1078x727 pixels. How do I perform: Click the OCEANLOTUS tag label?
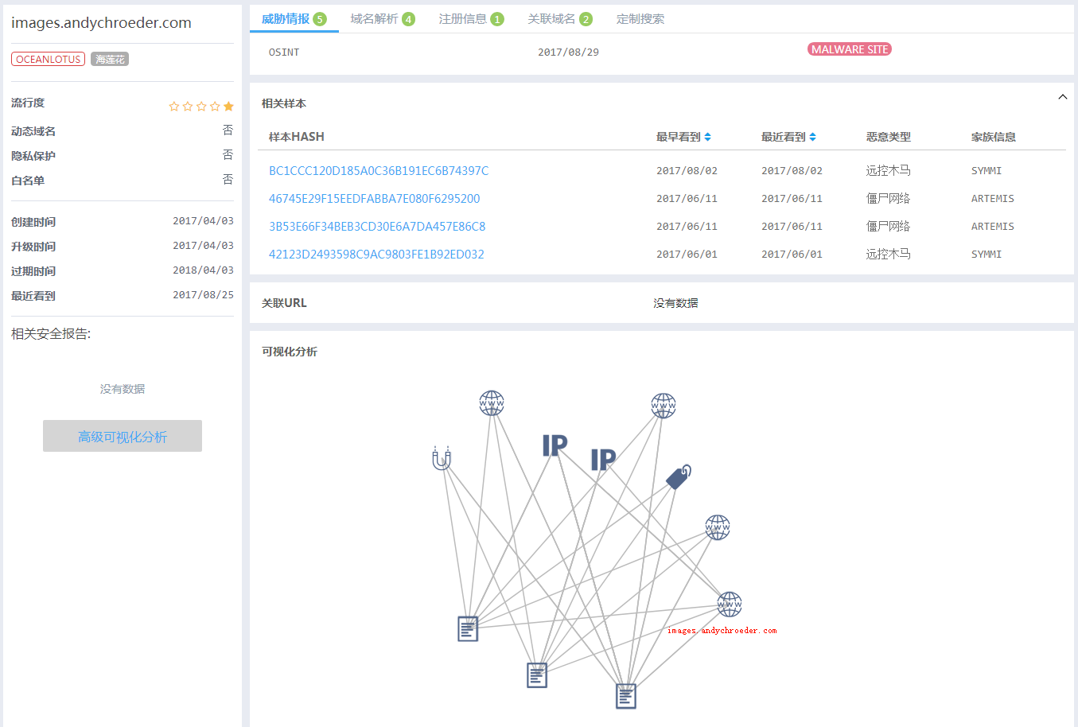coord(49,60)
